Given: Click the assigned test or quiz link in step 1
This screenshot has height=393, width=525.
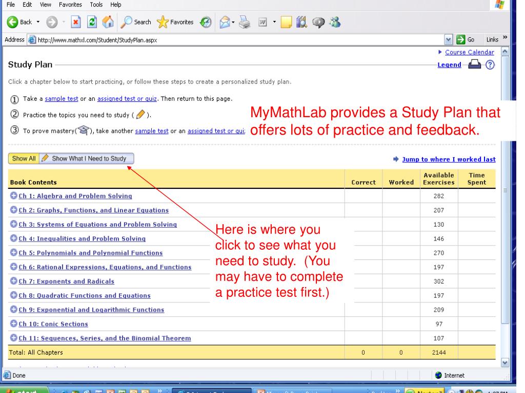Looking at the screenshot, I should (x=127, y=99).
